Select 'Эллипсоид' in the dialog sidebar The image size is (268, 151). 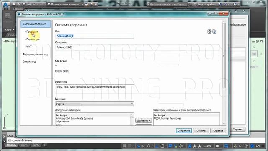29,62
